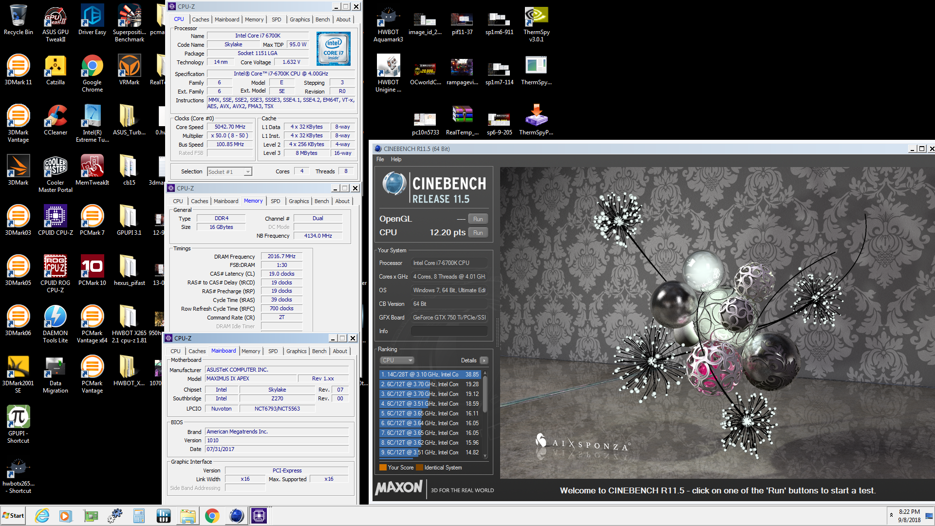Open RealTemp archive desktop icon
This screenshot has height=526, width=935.
click(462, 121)
